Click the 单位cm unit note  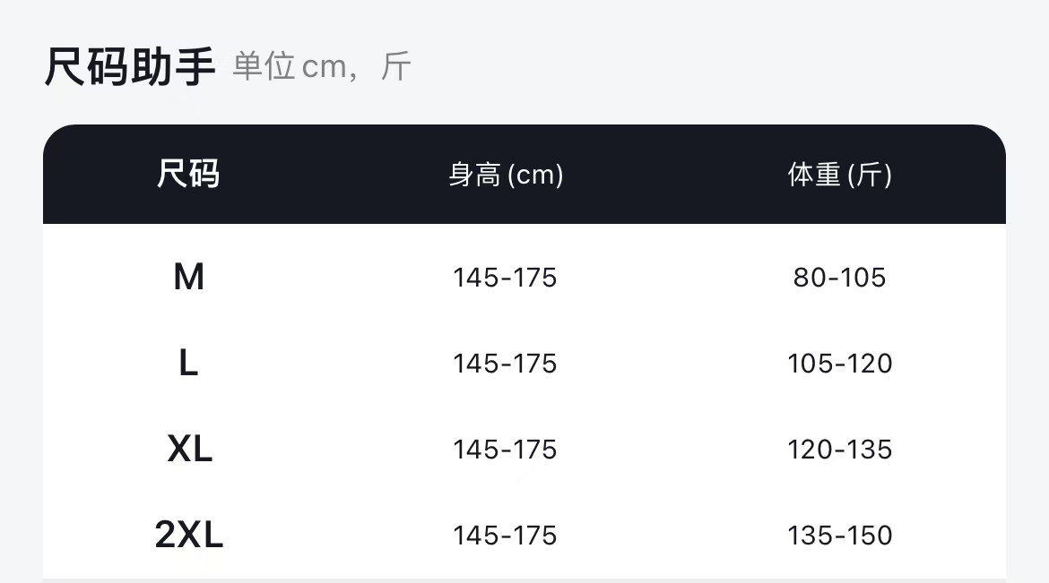pyautogui.click(x=290, y=67)
